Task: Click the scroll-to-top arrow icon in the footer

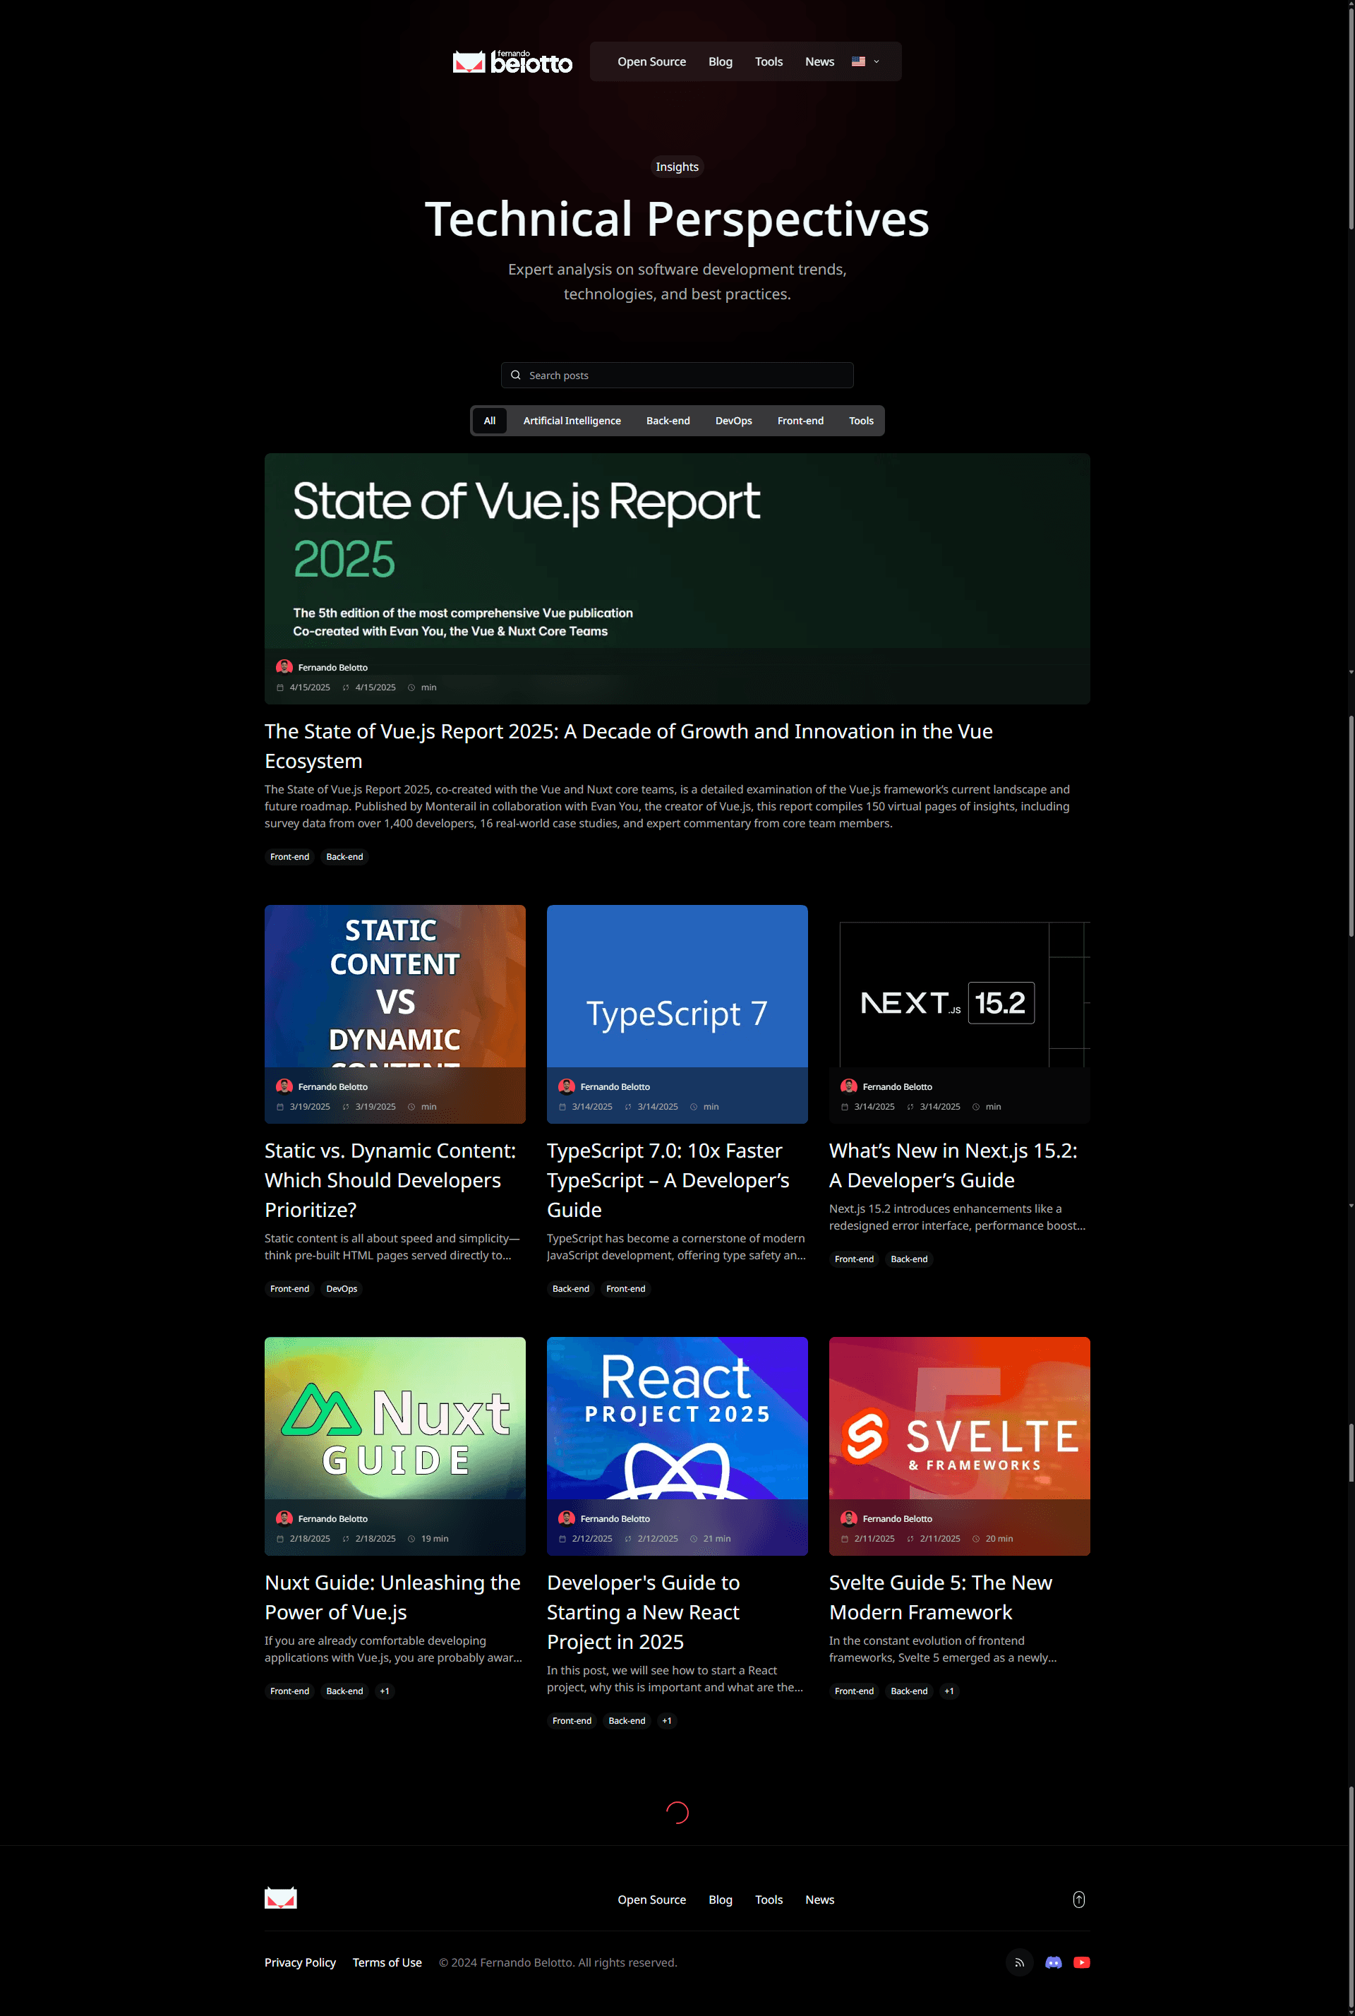Action: point(1078,1900)
